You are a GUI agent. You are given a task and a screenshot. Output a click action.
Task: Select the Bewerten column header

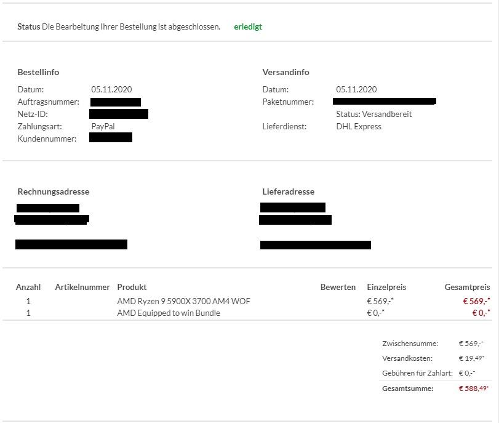(x=338, y=287)
